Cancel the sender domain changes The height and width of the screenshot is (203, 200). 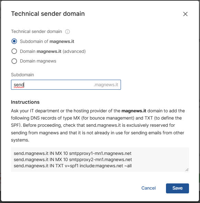click(x=148, y=188)
